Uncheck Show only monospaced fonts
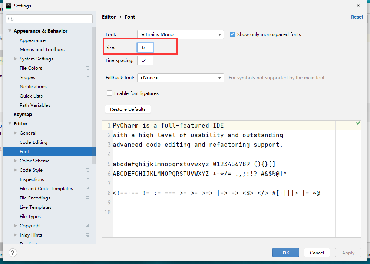Screen dimensions: 370x264 (232, 34)
